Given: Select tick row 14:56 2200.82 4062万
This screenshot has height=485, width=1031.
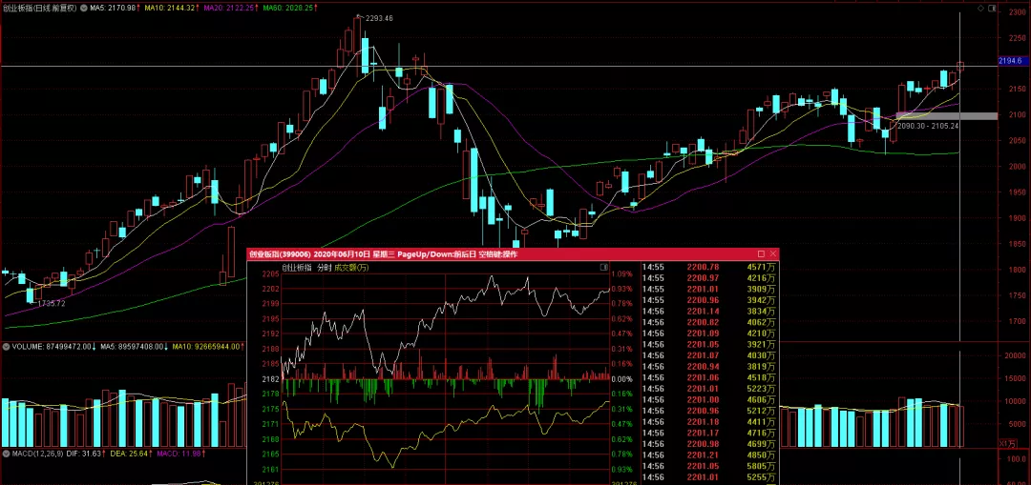Looking at the screenshot, I should pyautogui.click(x=709, y=322).
